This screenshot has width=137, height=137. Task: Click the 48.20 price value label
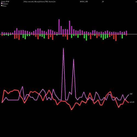[x=132, y=102]
